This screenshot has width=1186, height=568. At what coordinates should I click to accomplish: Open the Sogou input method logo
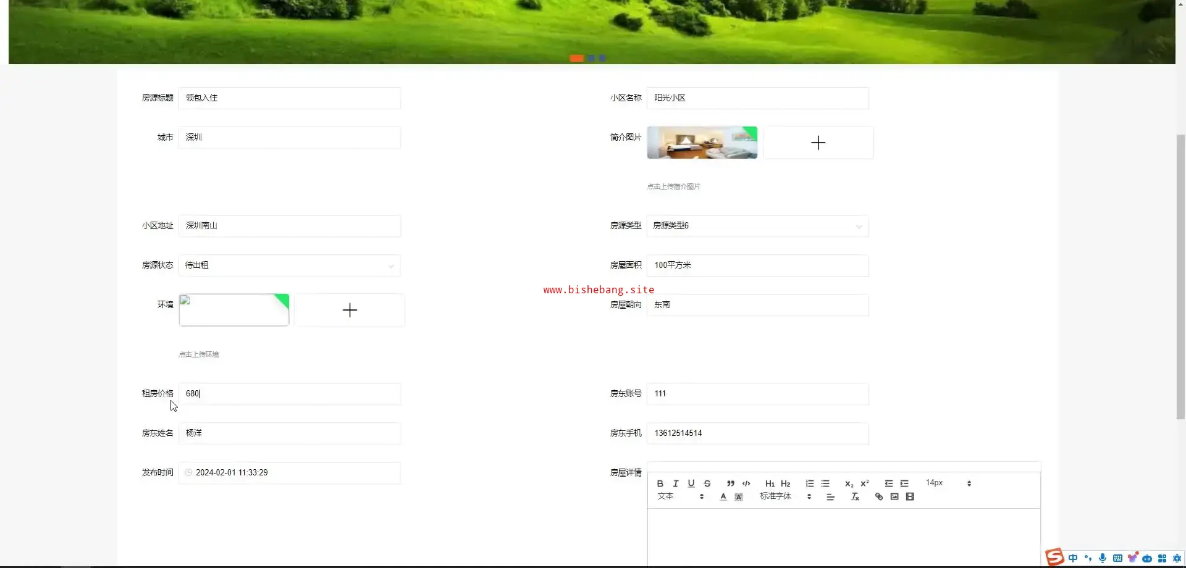(x=1054, y=558)
